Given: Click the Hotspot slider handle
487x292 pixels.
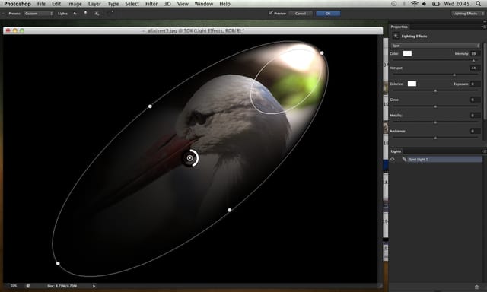Looking at the screenshot, I should [x=454, y=75].
